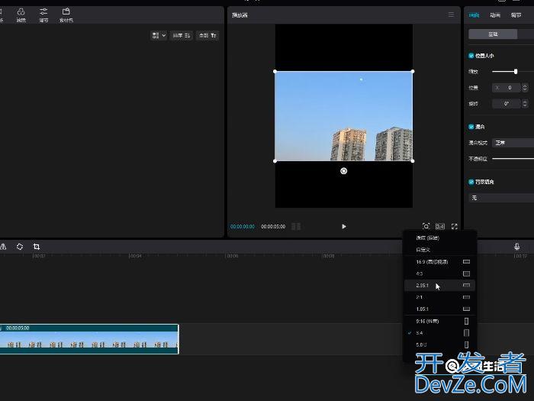
Task: Open the Material library (素材库) panel
Action: 66,15
